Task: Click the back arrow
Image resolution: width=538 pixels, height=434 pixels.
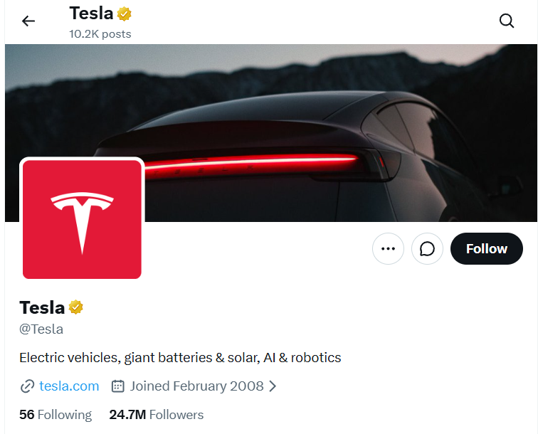Action: pyautogui.click(x=28, y=21)
